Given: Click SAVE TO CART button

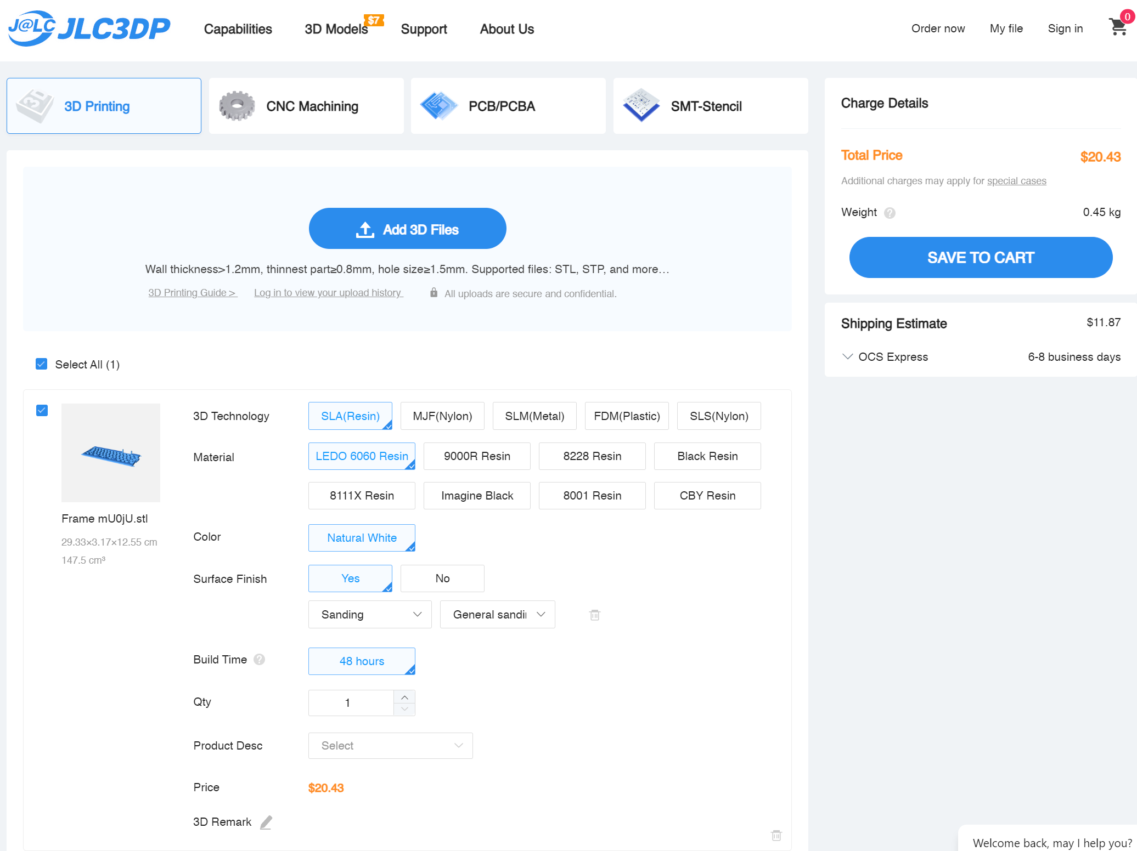Looking at the screenshot, I should coord(981,257).
